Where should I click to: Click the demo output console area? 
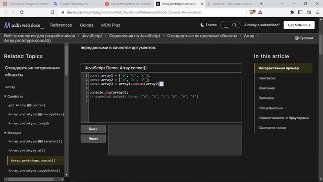(x=175, y=140)
